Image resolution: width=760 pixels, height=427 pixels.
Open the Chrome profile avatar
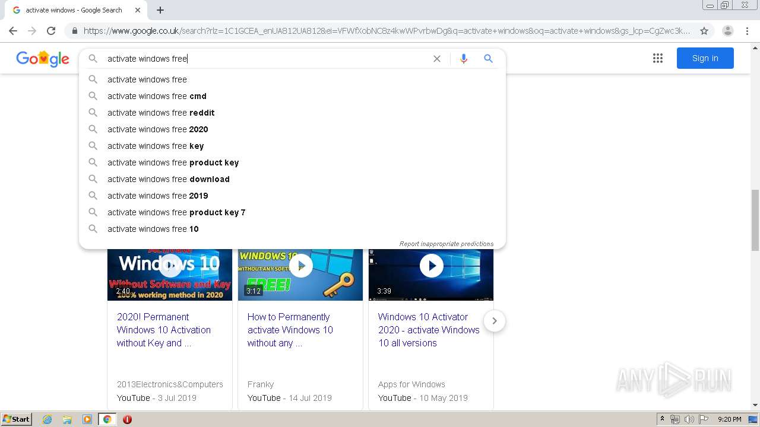tap(728, 31)
